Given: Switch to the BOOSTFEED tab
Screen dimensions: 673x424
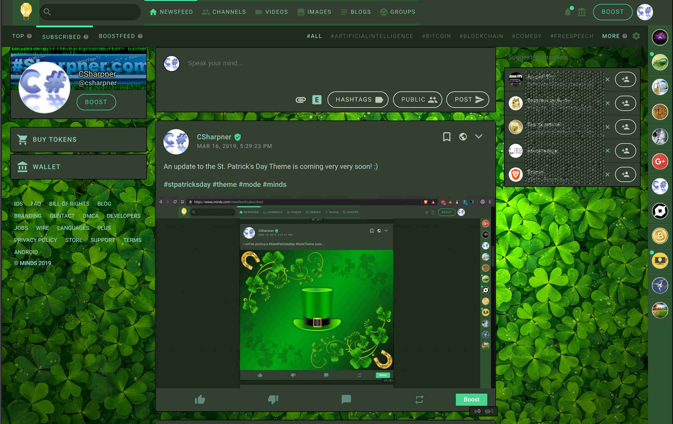Looking at the screenshot, I should click(116, 36).
